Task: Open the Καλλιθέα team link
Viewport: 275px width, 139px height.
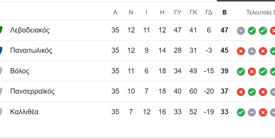Action: (x=24, y=112)
